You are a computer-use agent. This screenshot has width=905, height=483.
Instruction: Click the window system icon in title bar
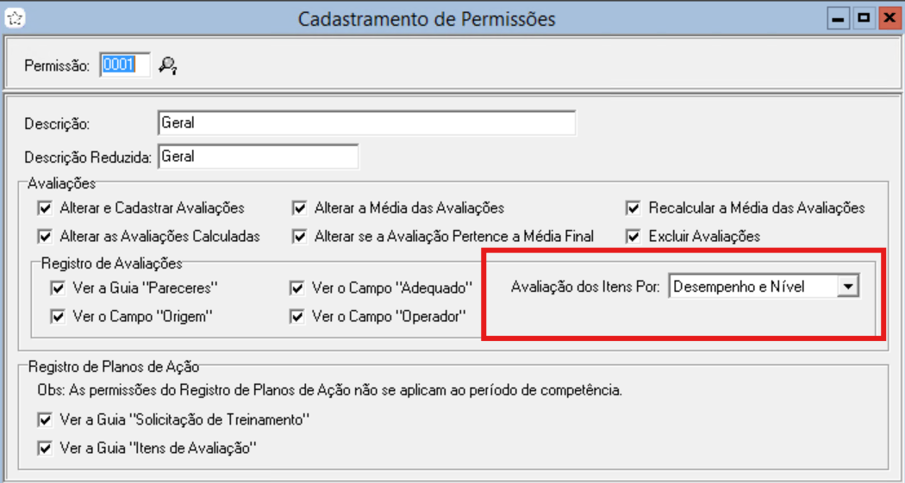[x=15, y=18]
